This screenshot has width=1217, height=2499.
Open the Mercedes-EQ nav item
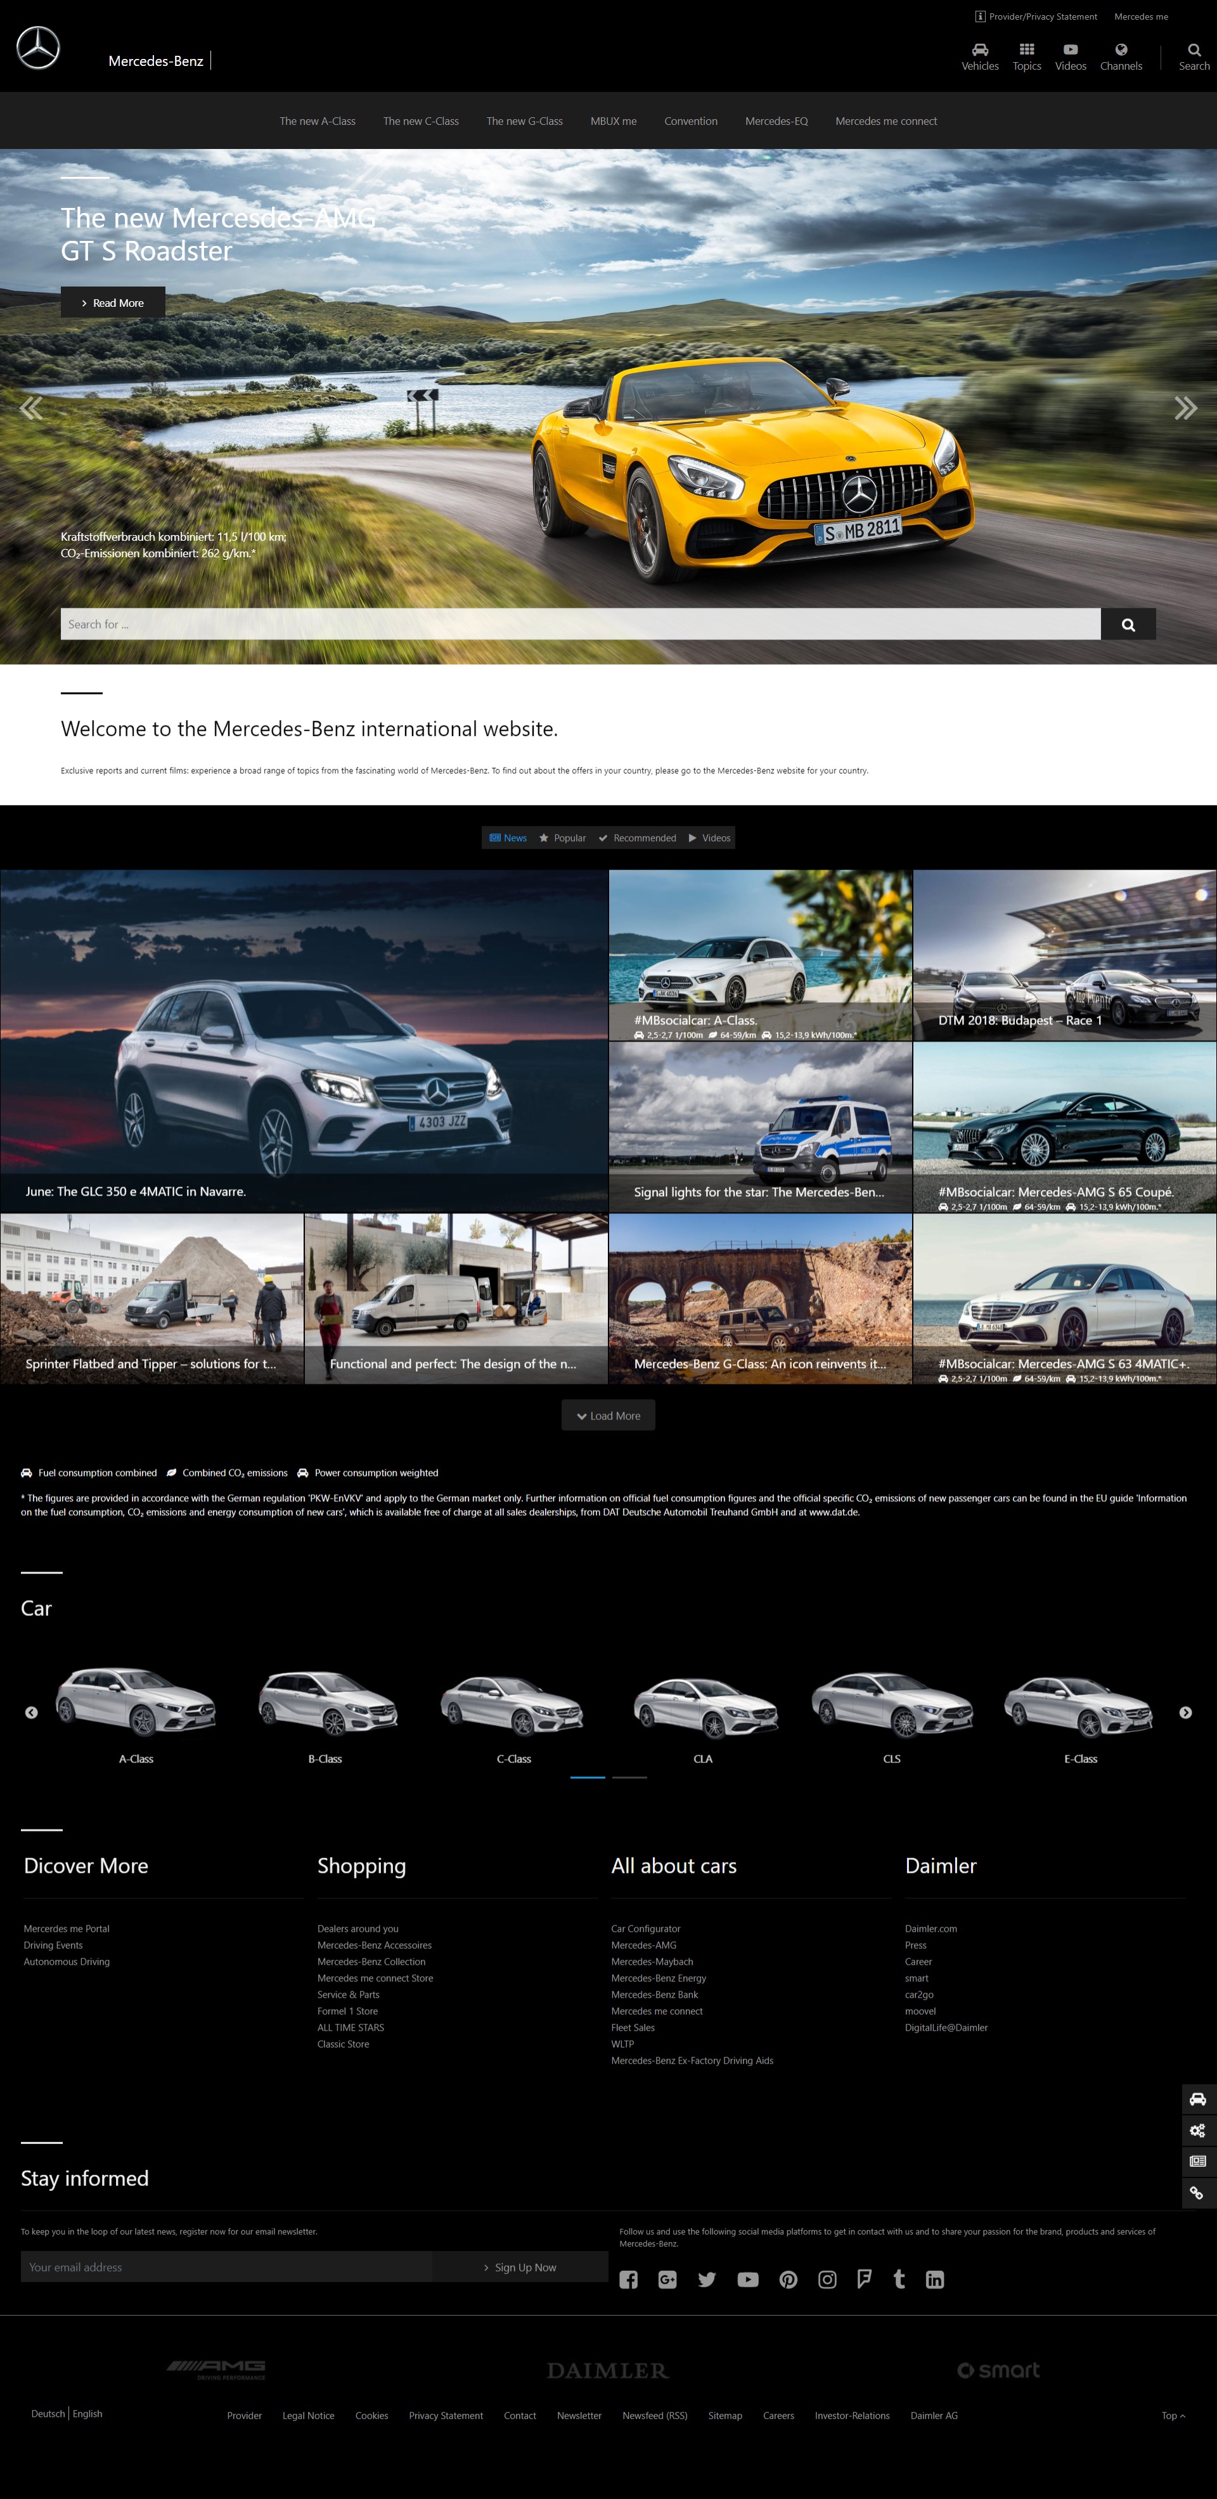click(x=776, y=121)
